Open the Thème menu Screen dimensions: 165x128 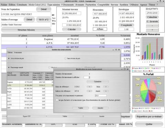point(152,5)
